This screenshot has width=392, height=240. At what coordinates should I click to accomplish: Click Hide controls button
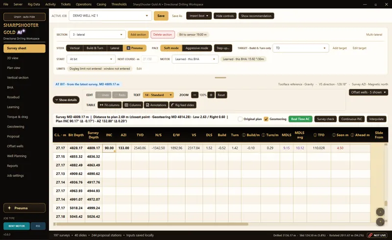click(x=225, y=16)
